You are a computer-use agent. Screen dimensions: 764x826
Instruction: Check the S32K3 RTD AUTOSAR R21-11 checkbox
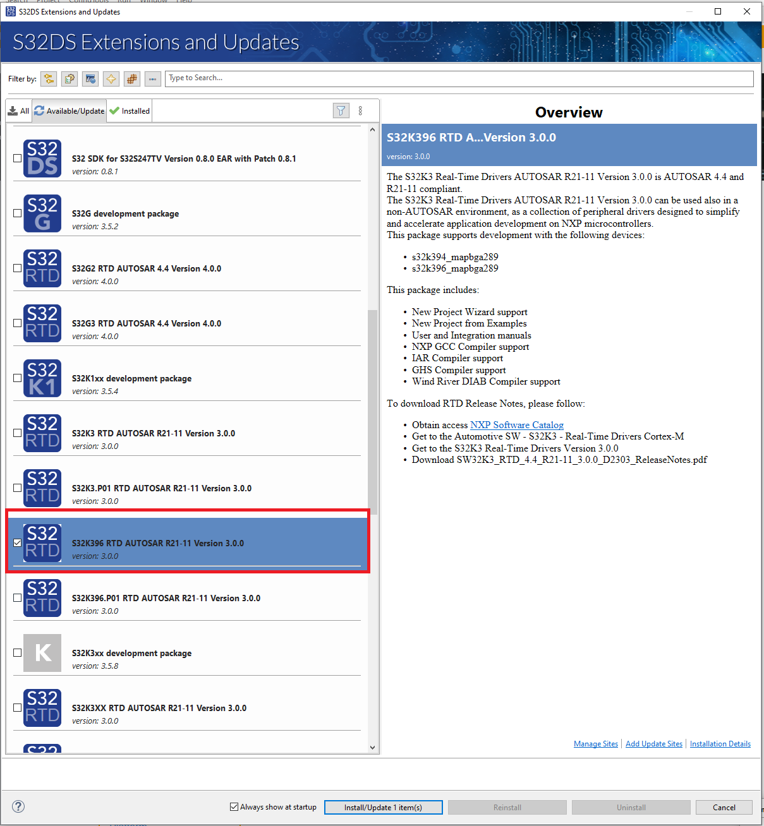coord(18,433)
